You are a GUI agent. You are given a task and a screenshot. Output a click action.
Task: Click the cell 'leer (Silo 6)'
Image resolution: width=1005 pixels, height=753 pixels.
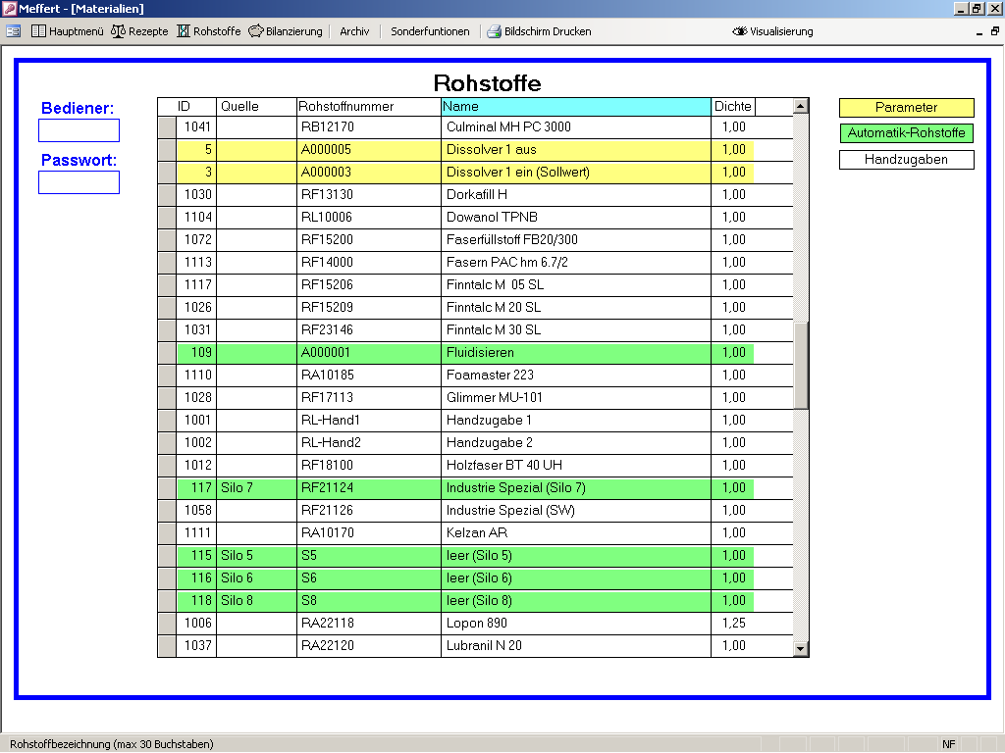(576, 578)
